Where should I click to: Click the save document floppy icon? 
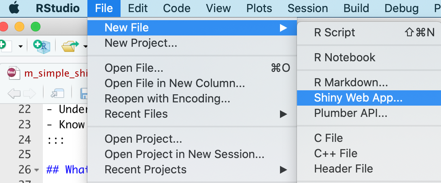[84, 94]
